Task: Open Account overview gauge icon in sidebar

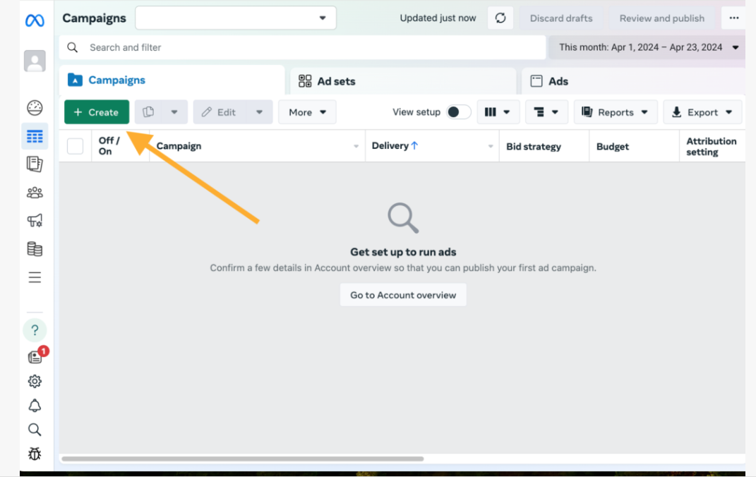Action: pyautogui.click(x=35, y=108)
